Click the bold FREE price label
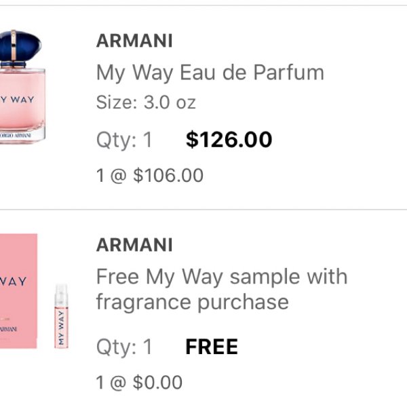This screenshot has width=407, height=407. point(212,347)
